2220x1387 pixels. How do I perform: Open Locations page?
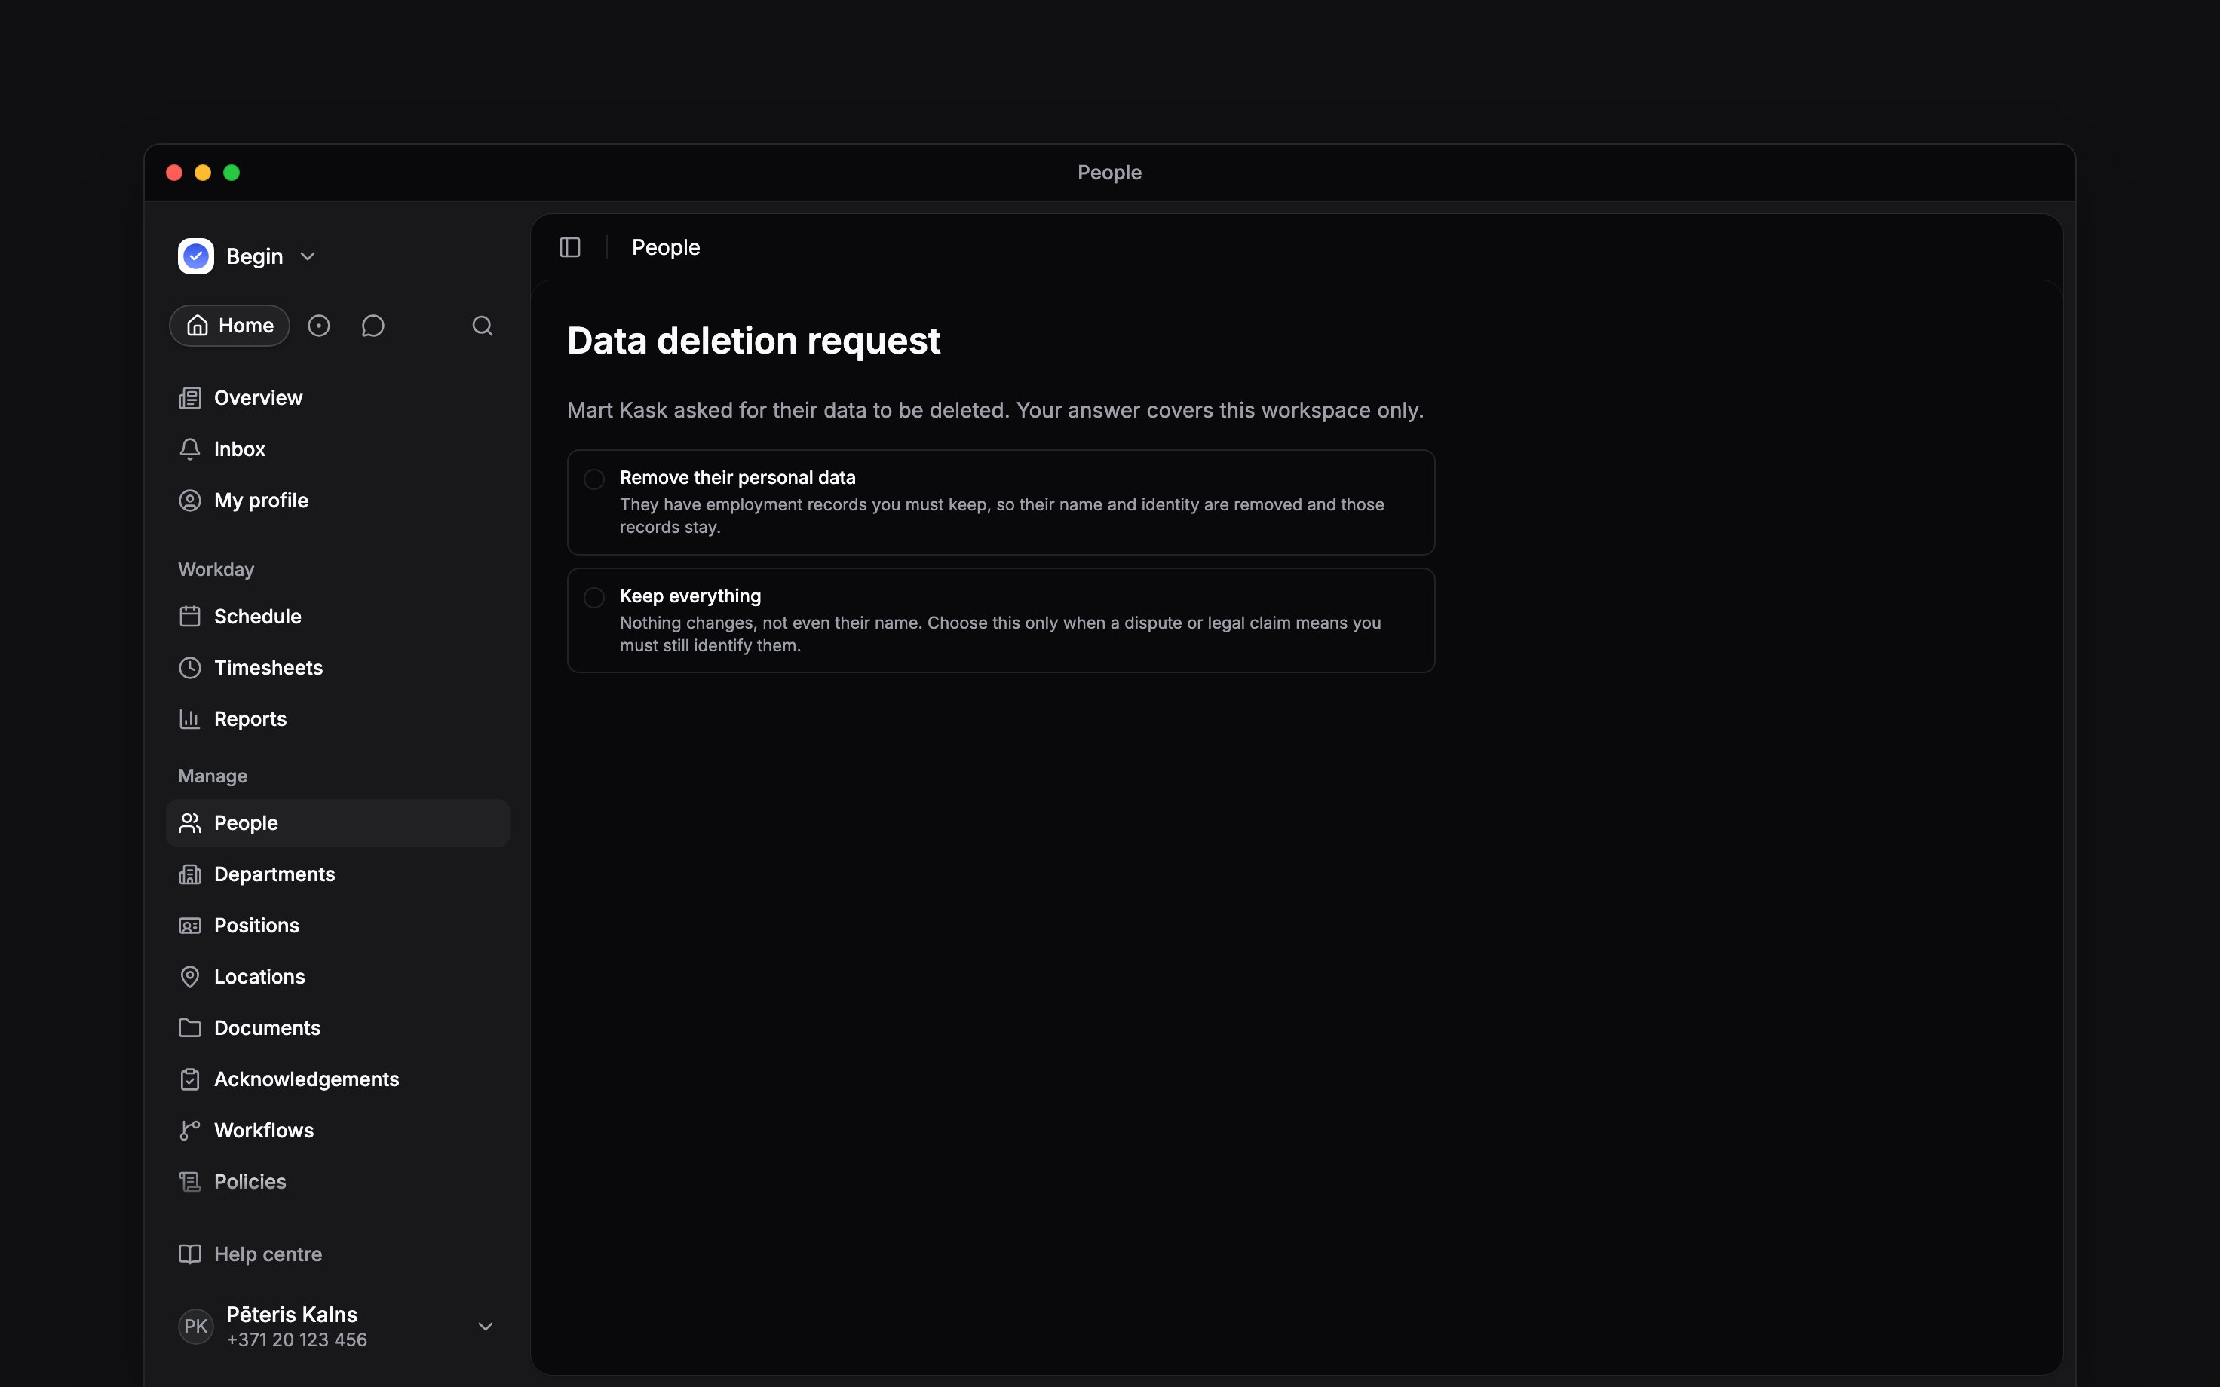338,977
